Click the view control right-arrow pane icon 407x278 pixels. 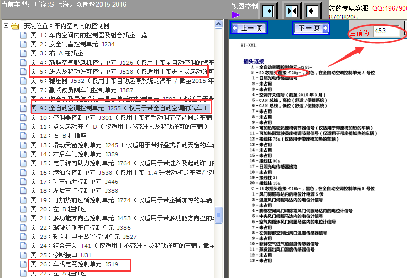click(x=268, y=11)
